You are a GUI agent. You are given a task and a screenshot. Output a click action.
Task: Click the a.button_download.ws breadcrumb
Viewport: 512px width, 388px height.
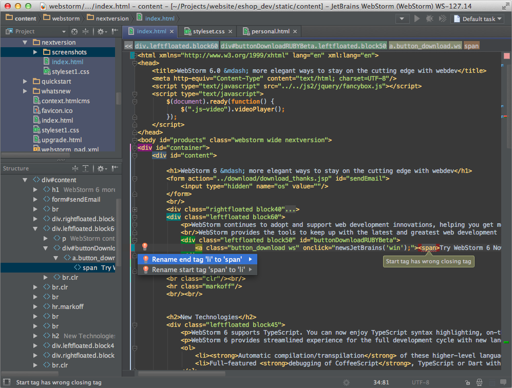point(425,46)
